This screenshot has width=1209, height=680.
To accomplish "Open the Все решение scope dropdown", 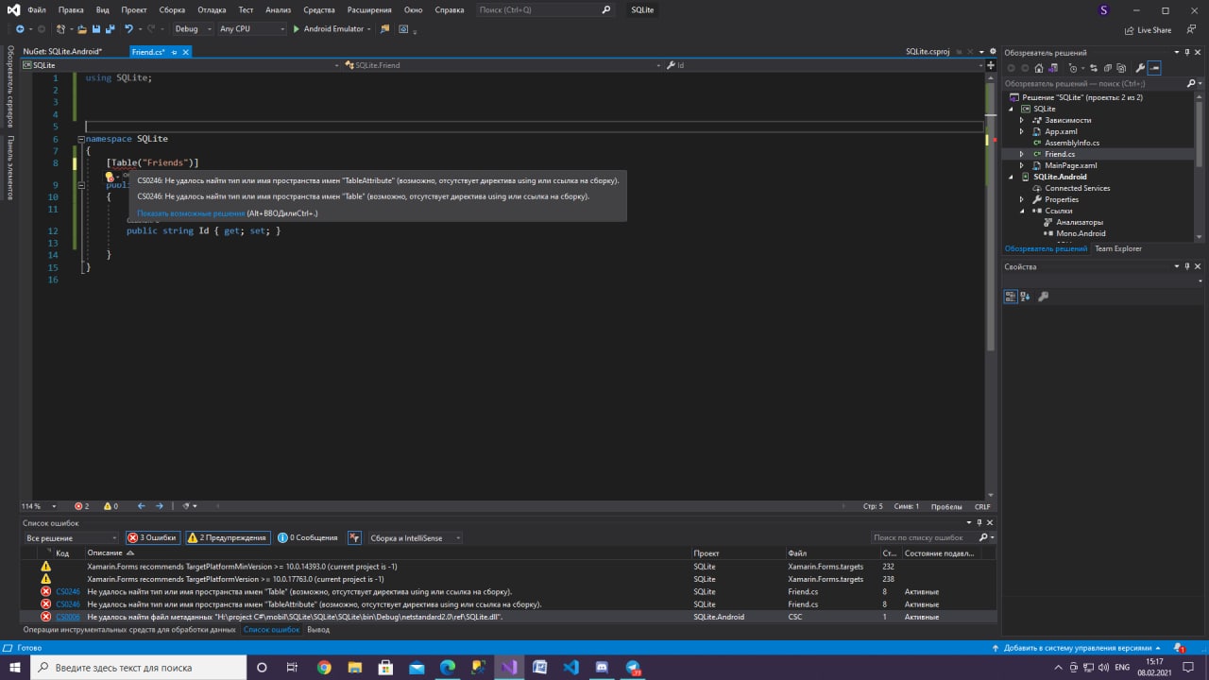I will click(x=71, y=538).
